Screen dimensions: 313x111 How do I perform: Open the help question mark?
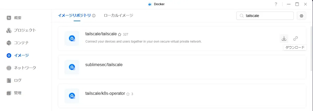point(276,4)
